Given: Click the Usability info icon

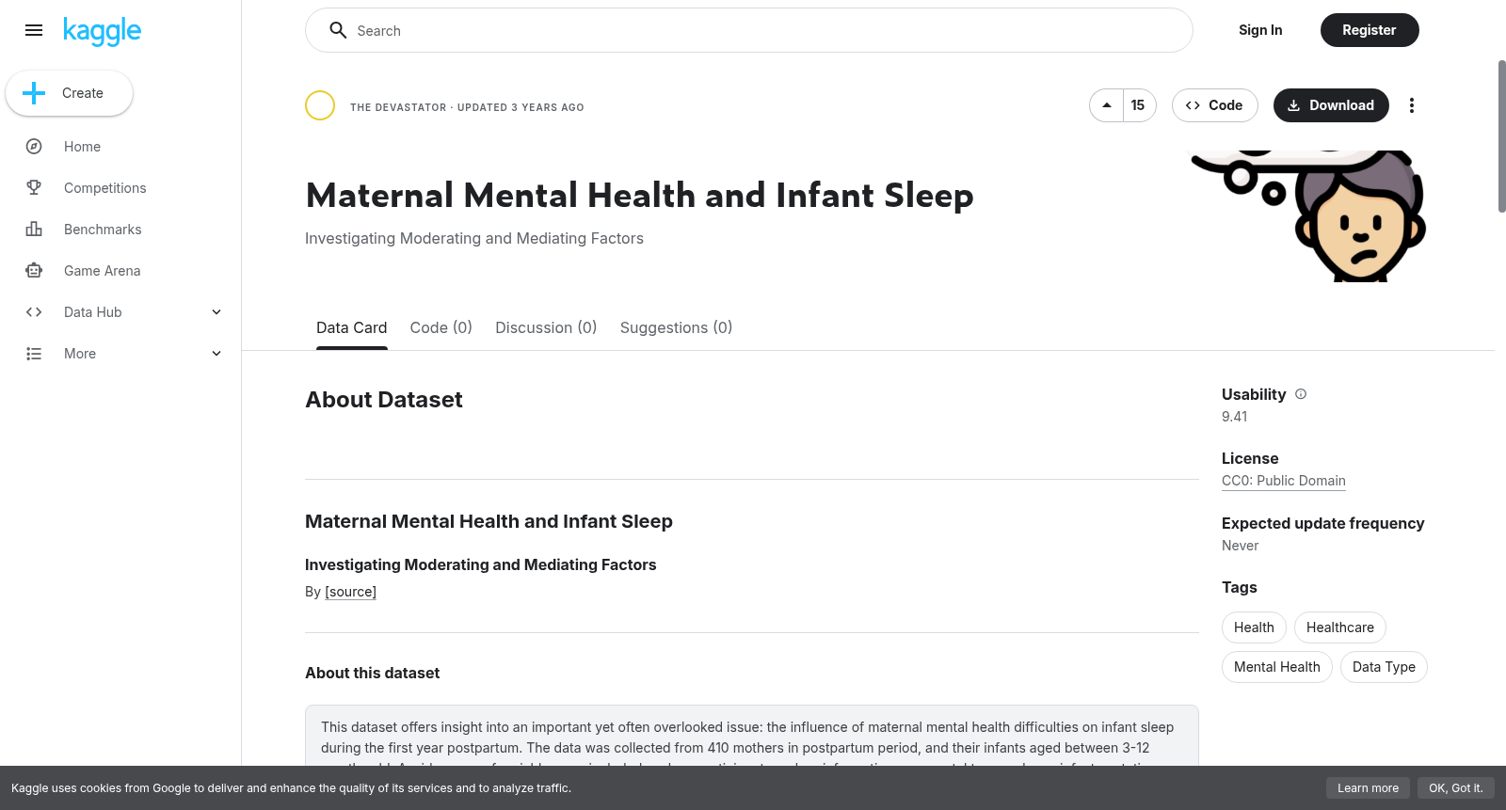Looking at the screenshot, I should pos(1301,394).
